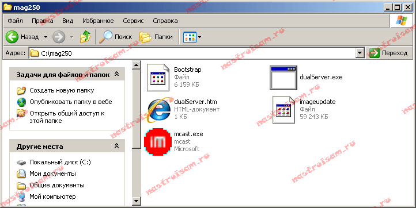Open the Файл menu
Image resolution: width=416 pixels, height=208 pixels.
pyautogui.click(x=15, y=21)
